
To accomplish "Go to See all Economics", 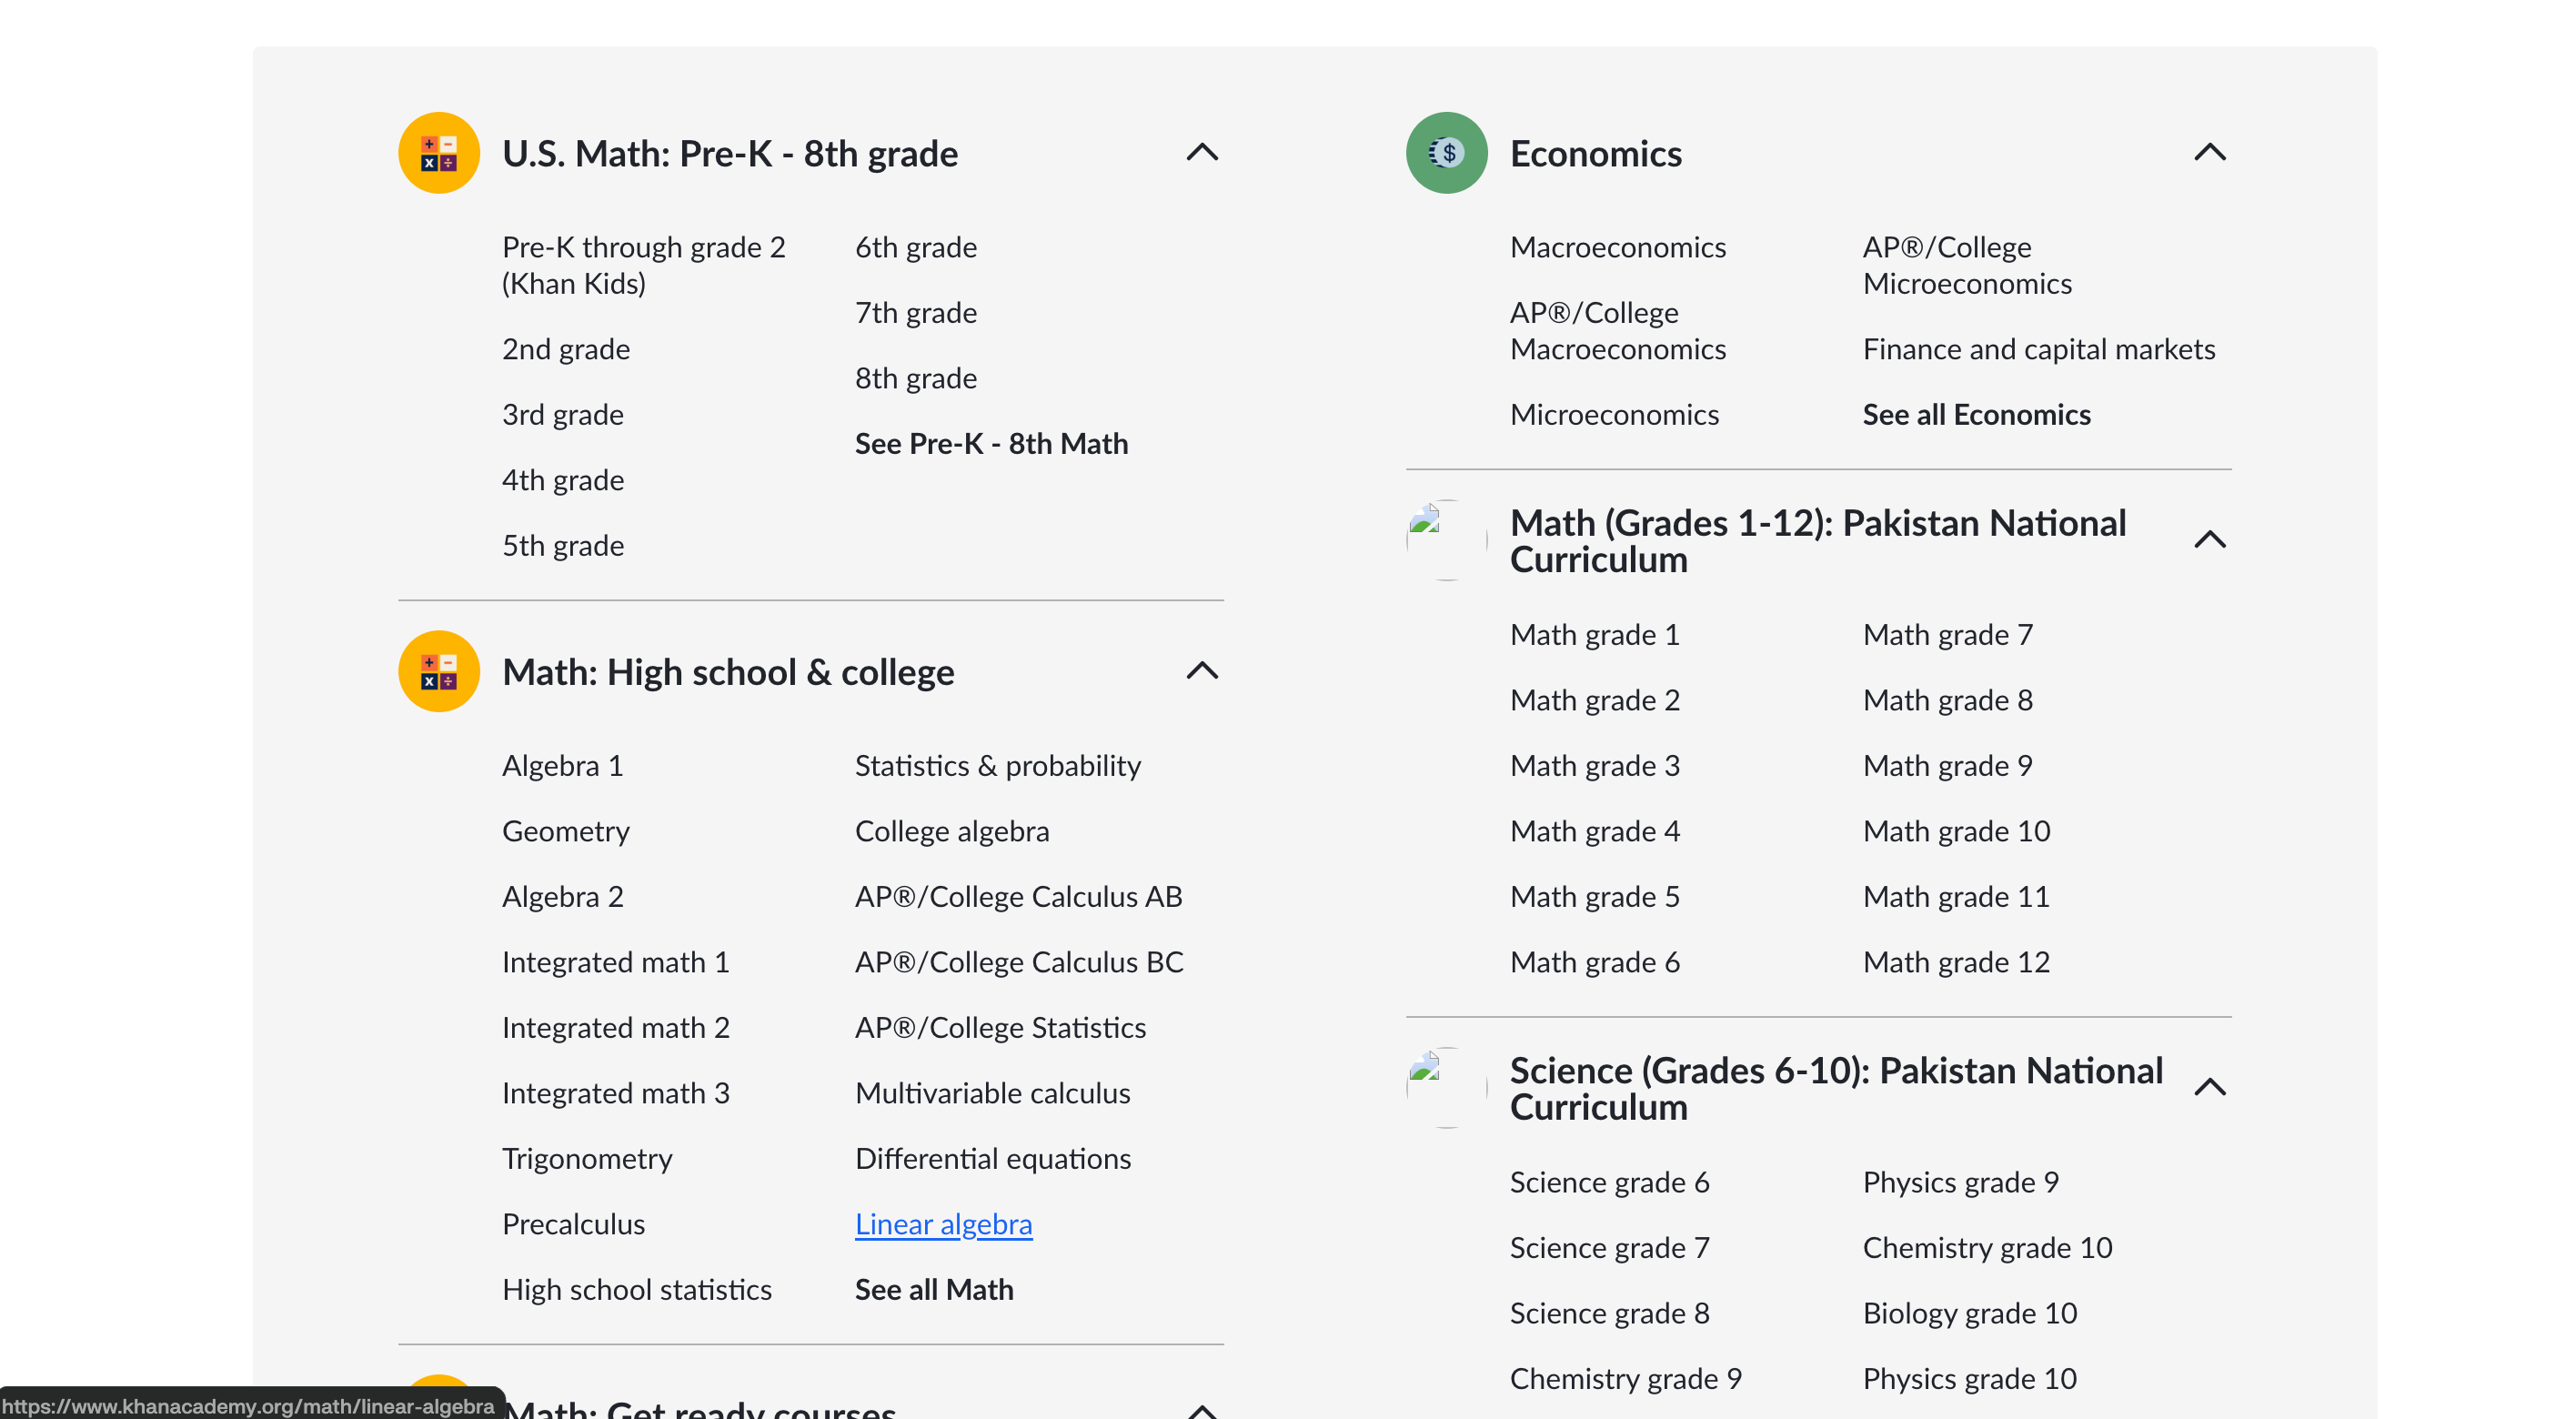I will [1976, 414].
